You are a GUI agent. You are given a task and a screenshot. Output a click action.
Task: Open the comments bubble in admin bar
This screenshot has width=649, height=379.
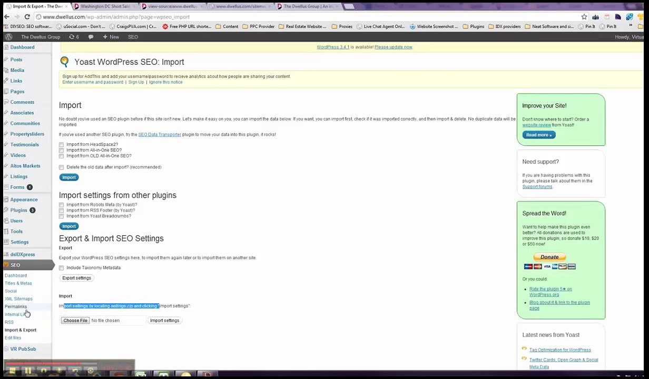91,37
